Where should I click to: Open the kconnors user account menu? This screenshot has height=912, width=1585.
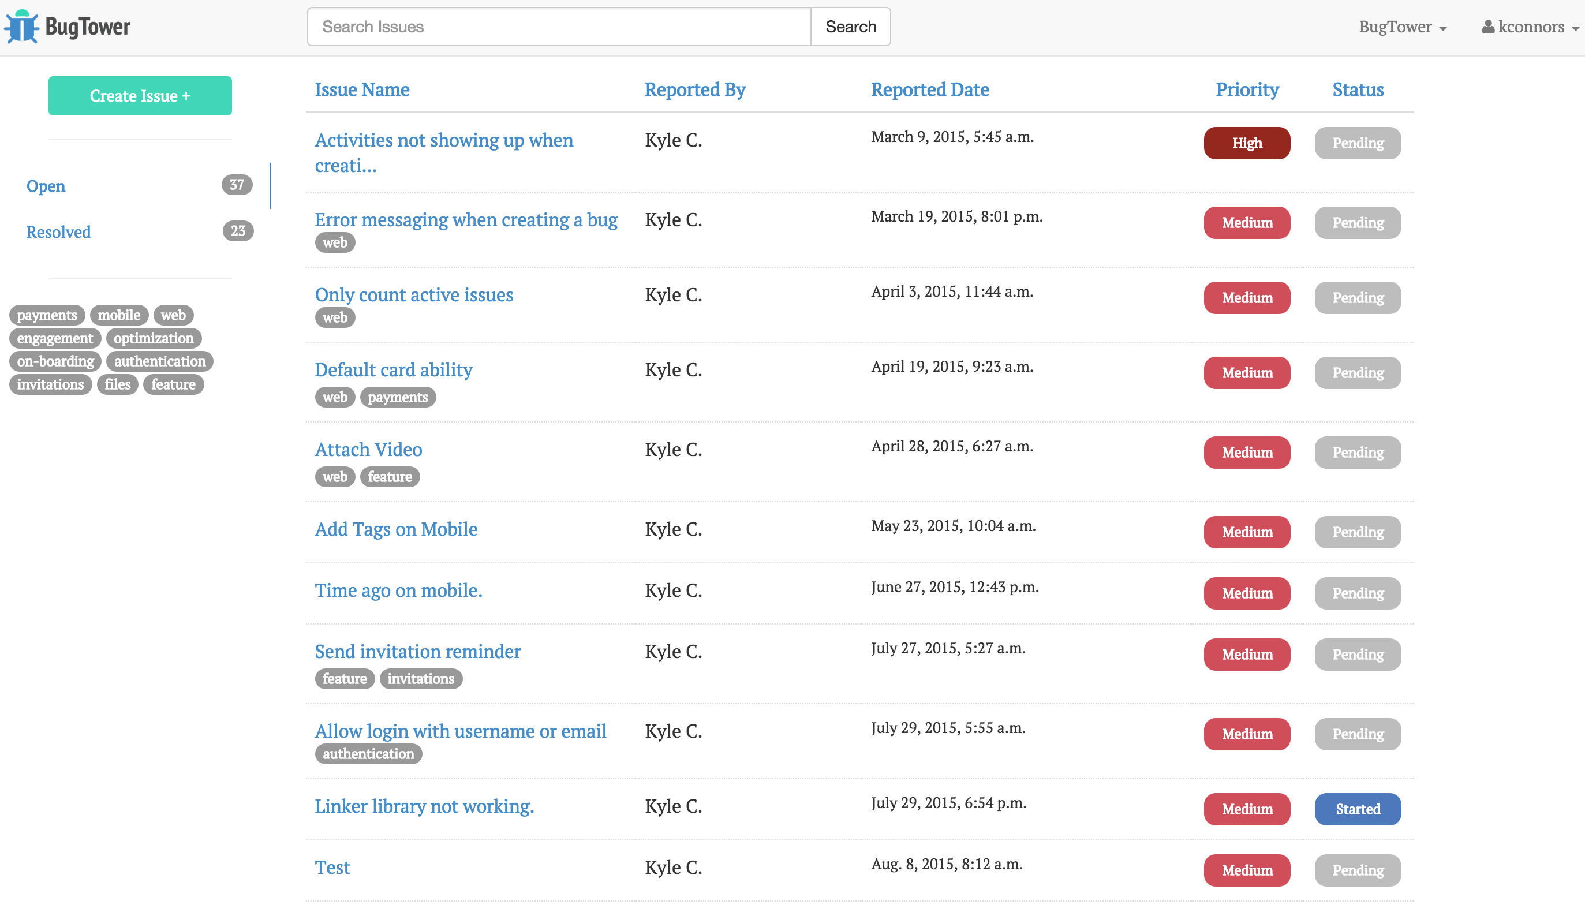pyautogui.click(x=1530, y=27)
